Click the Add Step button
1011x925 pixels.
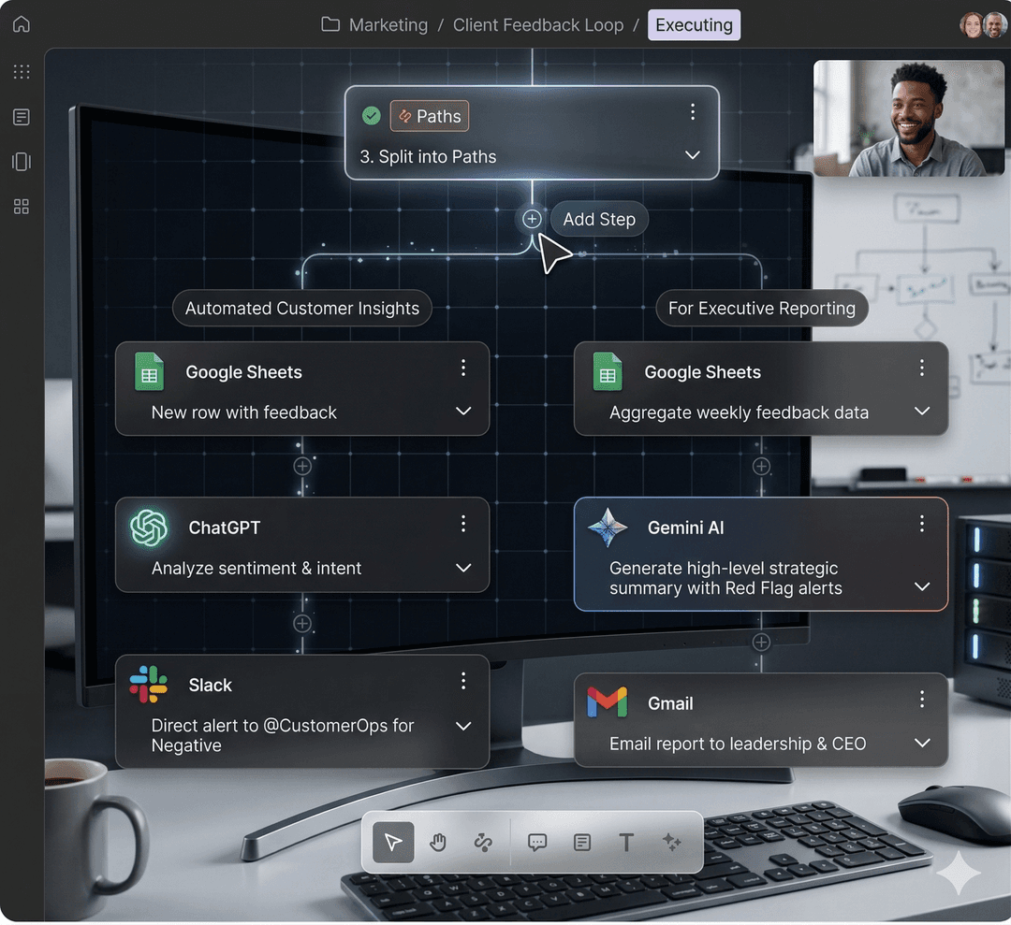599,219
